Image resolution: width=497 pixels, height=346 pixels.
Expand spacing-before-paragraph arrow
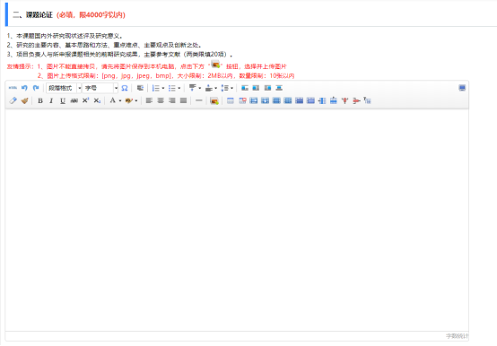[200, 88]
